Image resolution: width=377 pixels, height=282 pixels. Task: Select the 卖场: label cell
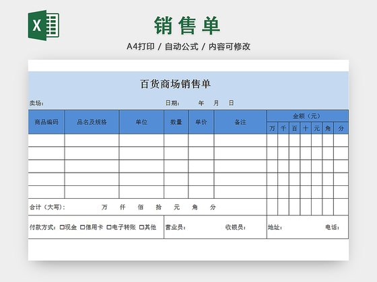(36, 103)
